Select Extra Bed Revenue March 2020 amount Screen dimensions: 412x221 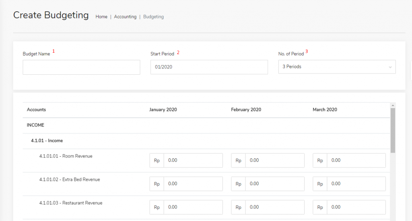click(x=356, y=184)
